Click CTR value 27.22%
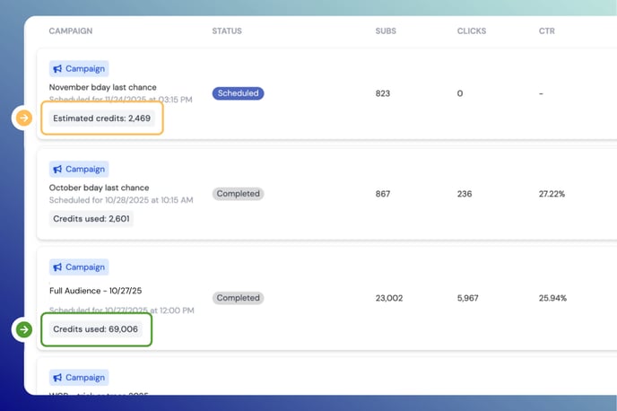The width and height of the screenshot is (617, 411). 552,194
